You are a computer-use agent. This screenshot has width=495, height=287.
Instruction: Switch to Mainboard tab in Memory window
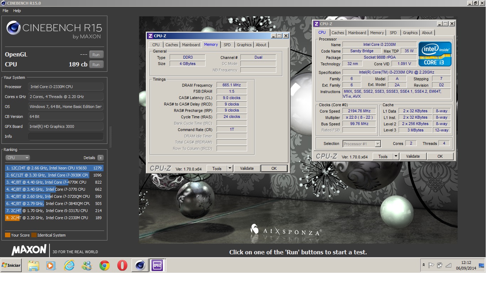[x=191, y=45]
